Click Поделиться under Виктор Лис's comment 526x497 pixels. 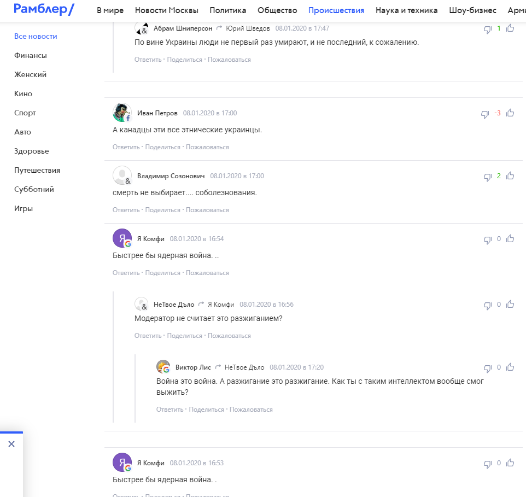tap(206, 410)
